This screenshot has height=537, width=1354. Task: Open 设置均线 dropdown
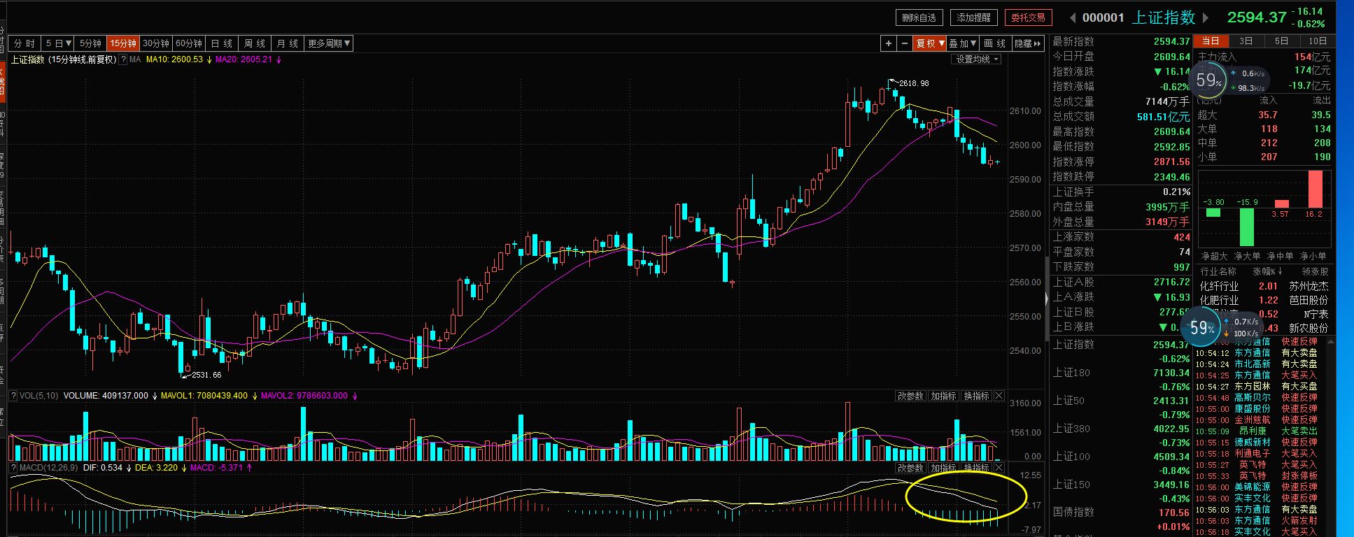pos(977,59)
